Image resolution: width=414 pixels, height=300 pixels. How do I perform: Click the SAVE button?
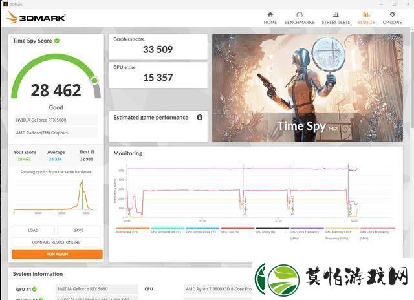point(78,230)
